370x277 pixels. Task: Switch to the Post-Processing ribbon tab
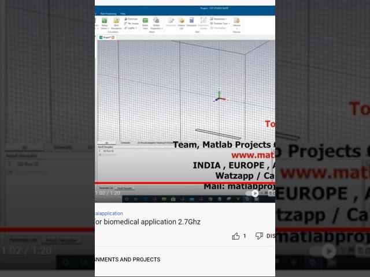tap(108, 14)
